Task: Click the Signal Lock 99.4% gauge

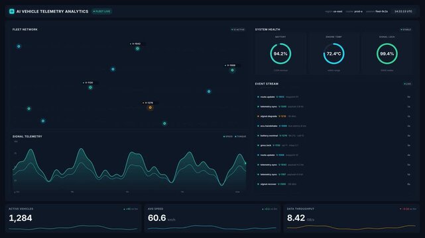Action: 387,54
